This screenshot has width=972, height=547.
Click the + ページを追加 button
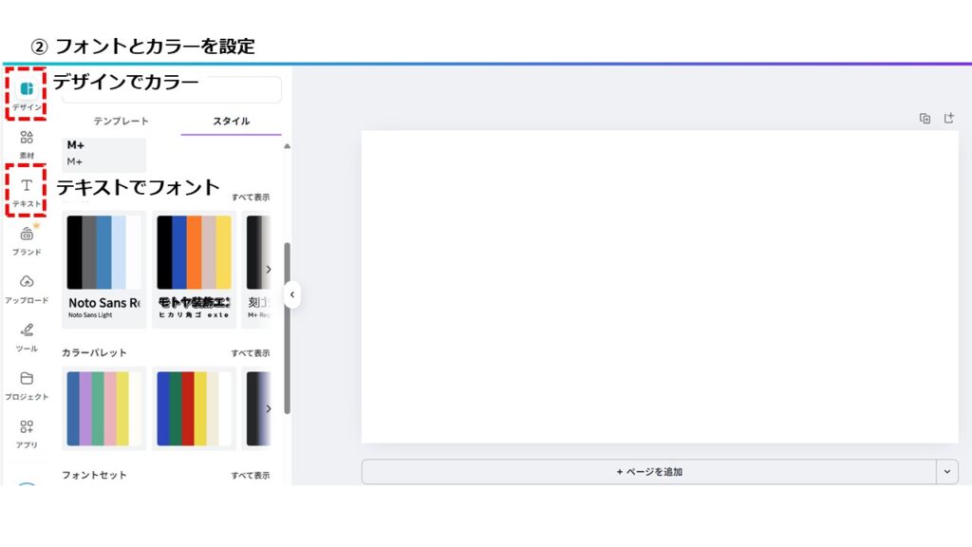pyautogui.click(x=649, y=472)
